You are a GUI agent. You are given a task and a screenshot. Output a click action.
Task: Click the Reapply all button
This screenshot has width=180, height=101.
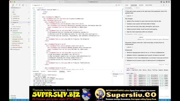tap(161, 65)
